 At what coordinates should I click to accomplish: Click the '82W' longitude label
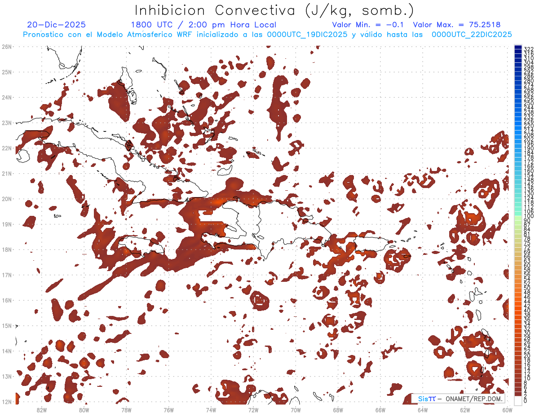42,410
